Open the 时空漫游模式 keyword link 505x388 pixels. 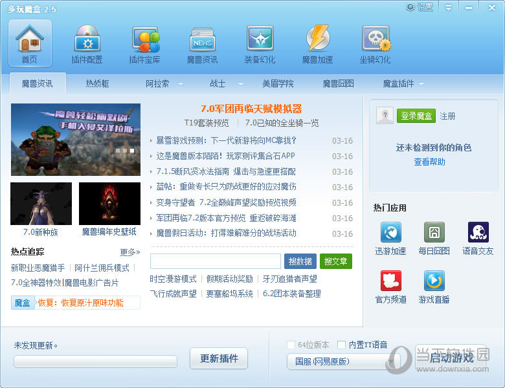(174, 279)
